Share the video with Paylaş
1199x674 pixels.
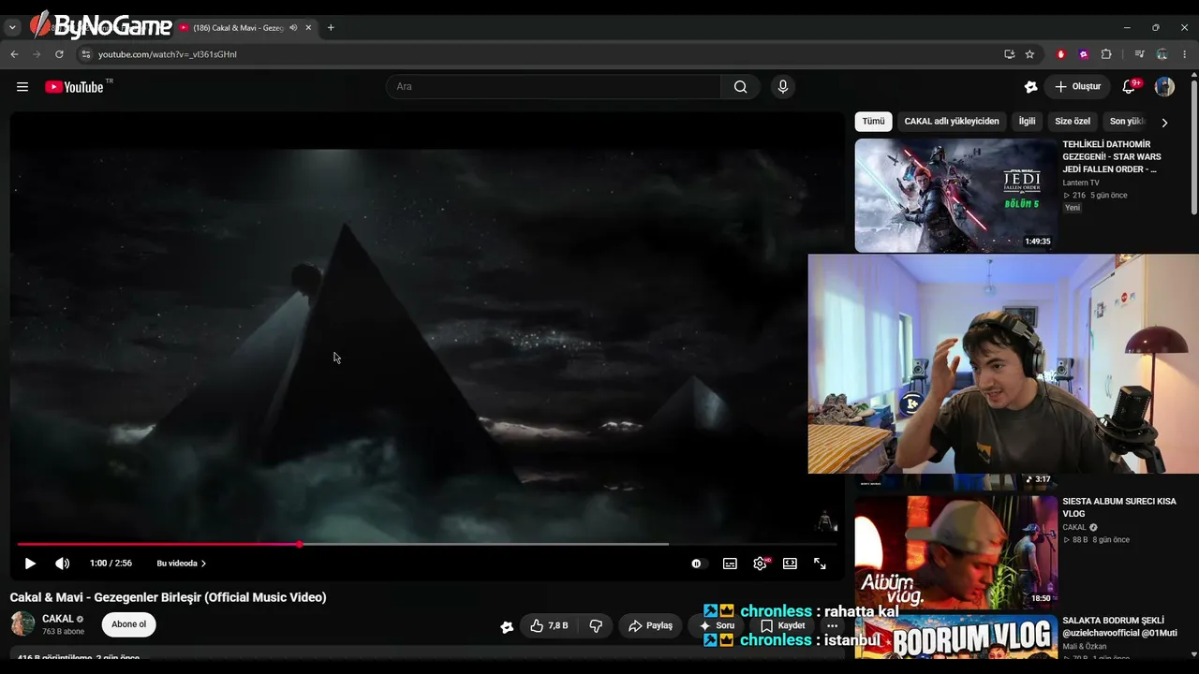(650, 625)
